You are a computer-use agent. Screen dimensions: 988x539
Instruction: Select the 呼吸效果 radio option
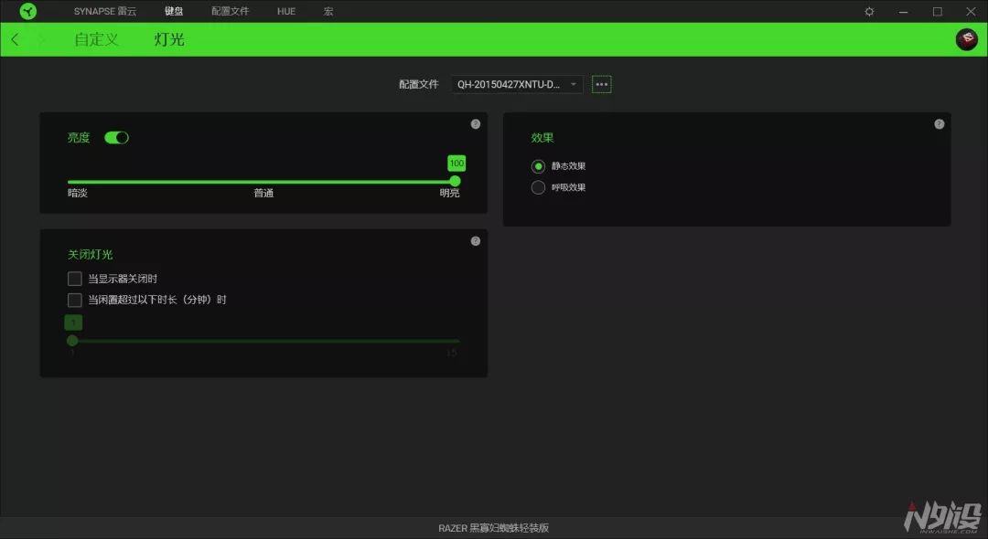[538, 187]
